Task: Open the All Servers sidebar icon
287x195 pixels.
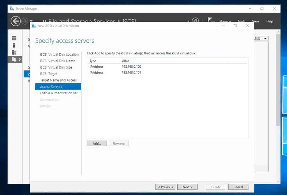Action: coord(14,52)
